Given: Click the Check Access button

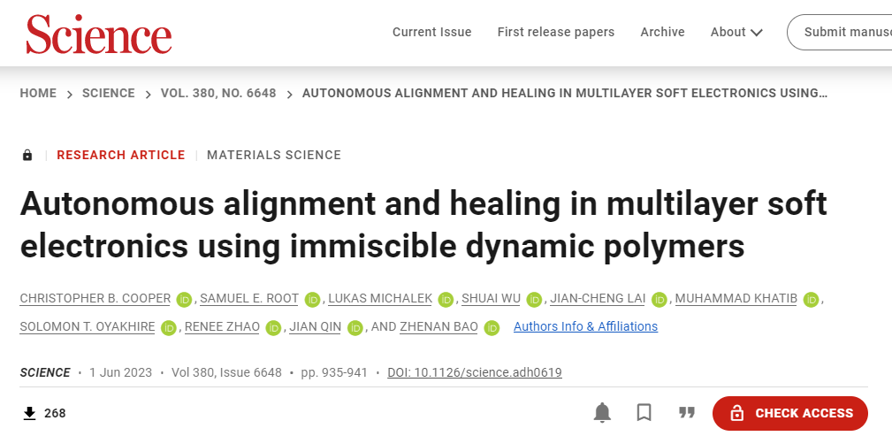Looking at the screenshot, I should (x=790, y=413).
